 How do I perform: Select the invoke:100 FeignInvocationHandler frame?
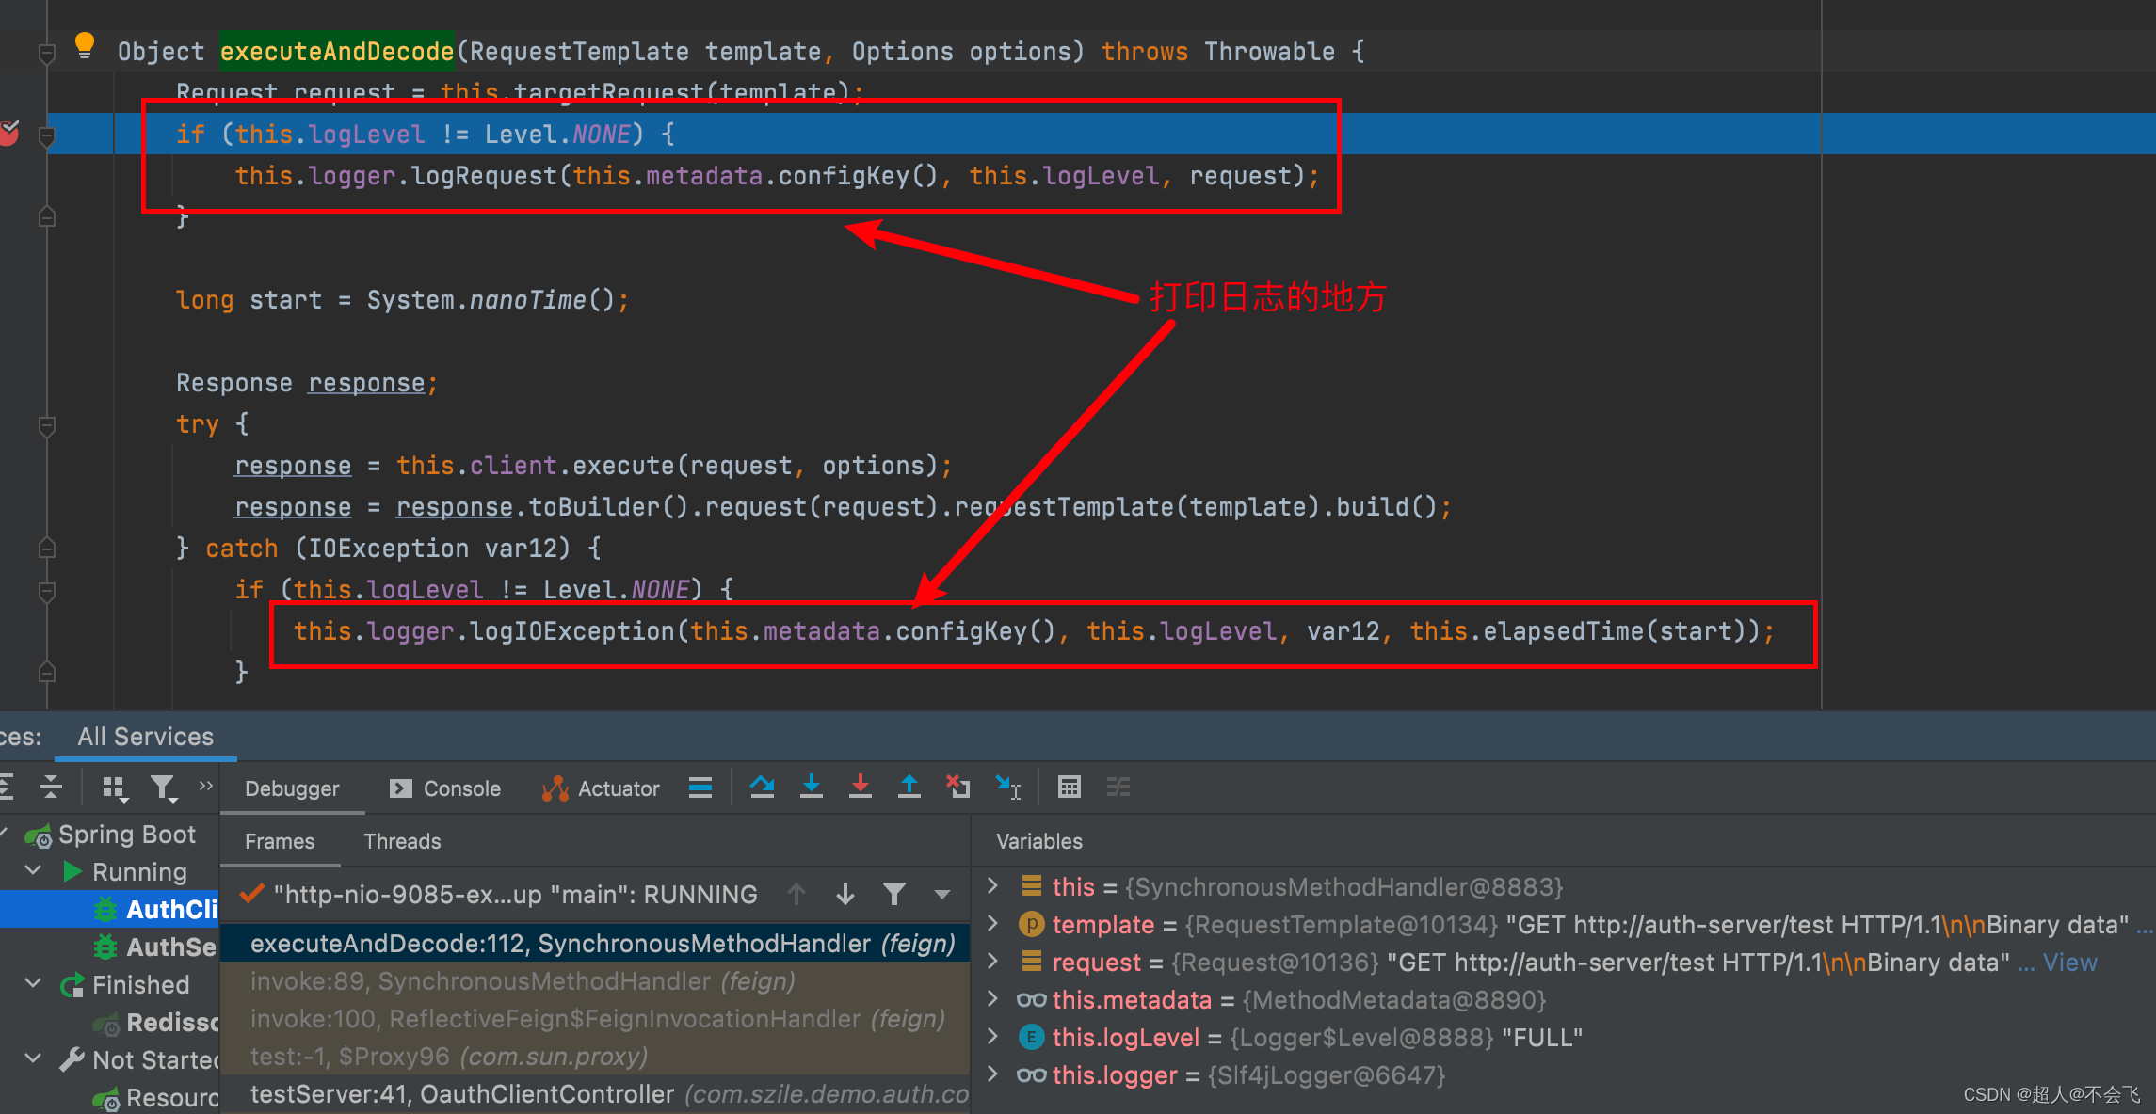coord(595,1019)
